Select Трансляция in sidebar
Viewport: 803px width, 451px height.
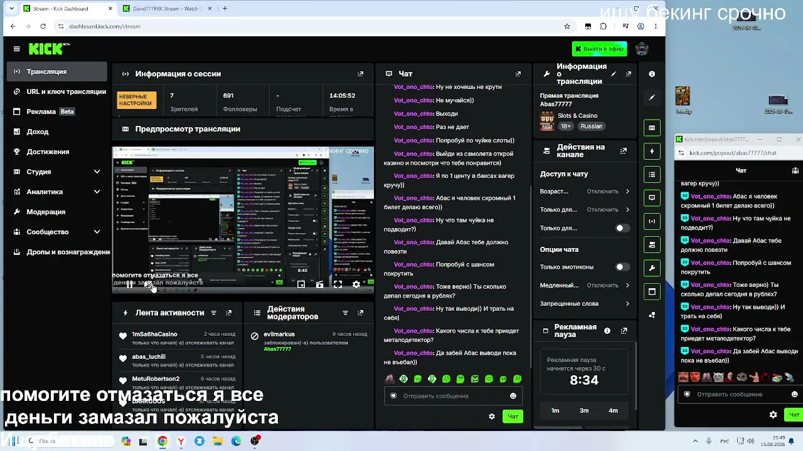click(x=56, y=71)
